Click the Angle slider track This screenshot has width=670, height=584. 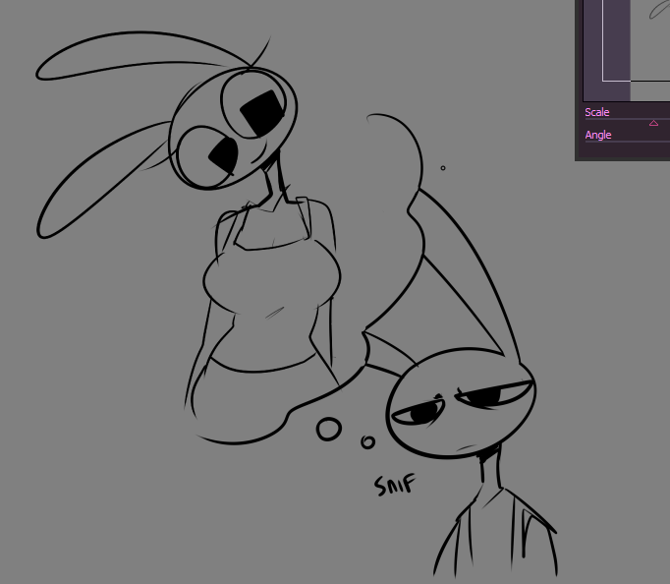coord(628,142)
